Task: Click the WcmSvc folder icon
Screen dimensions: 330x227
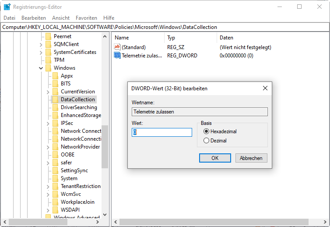Action: tap(55, 194)
